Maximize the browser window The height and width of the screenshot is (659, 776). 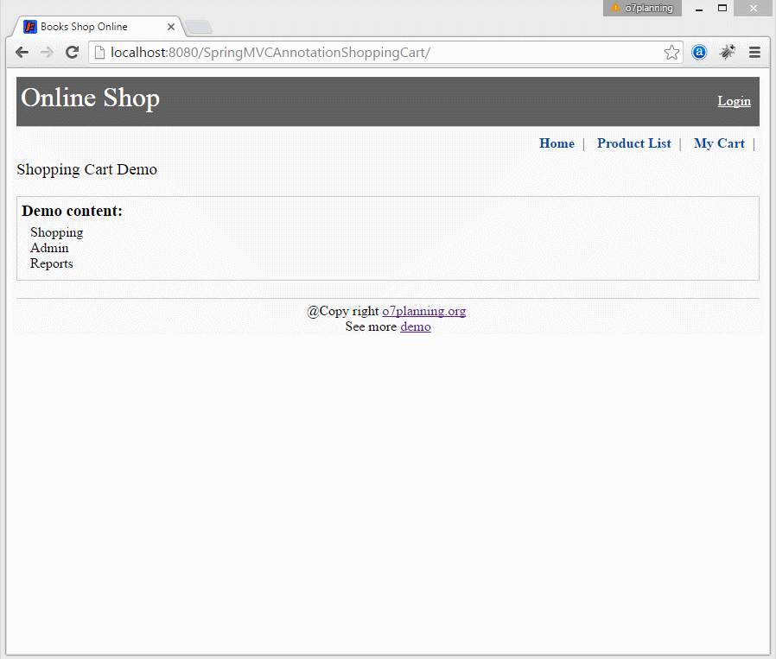pos(722,8)
